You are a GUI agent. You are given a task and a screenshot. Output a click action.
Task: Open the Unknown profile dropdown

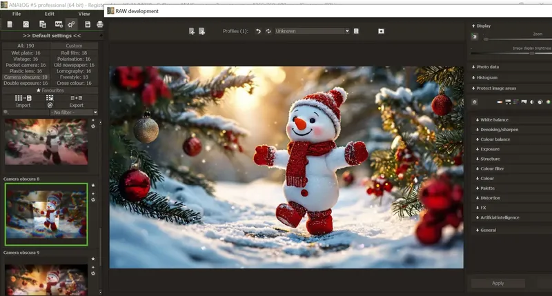(312, 31)
